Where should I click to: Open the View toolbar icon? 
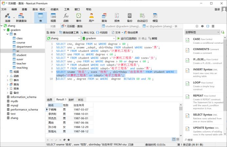coord(53,17)
